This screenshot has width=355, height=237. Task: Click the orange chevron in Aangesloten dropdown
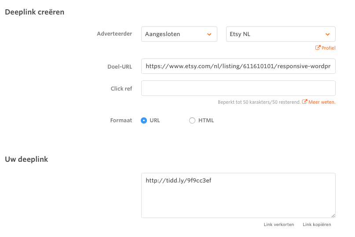tap(209, 34)
